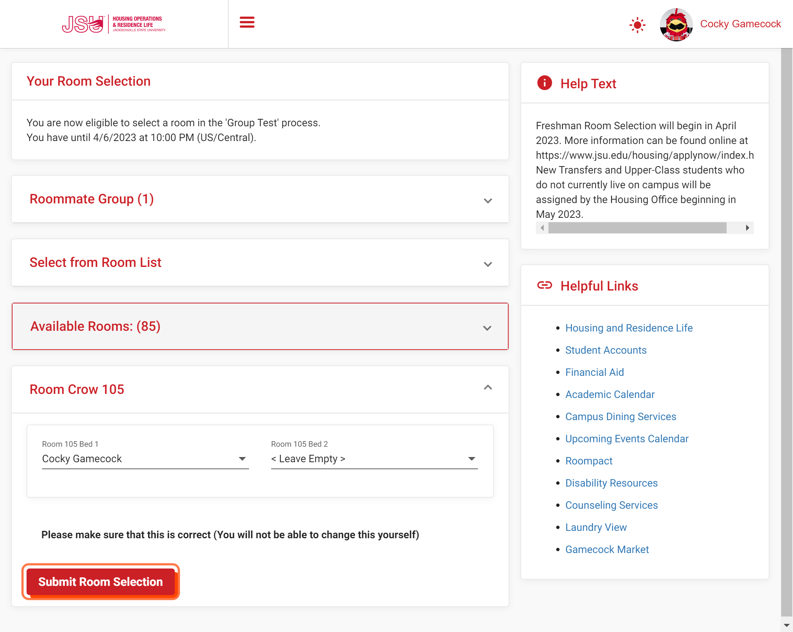Viewport: 793px width, 632px height.
Task: Collapse the Room Crow 105 section
Action: tap(260, 389)
